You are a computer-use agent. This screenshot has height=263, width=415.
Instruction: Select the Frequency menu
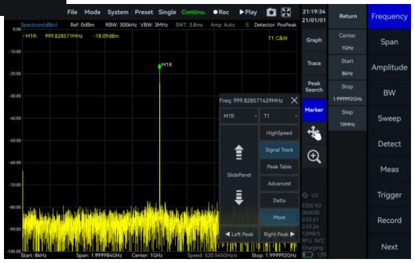tap(389, 17)
